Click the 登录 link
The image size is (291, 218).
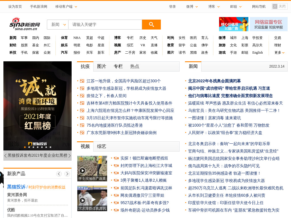172,7
